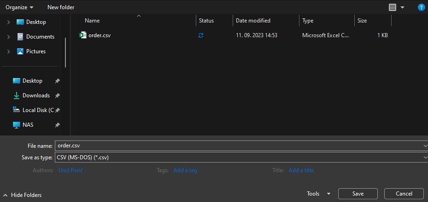Click the Save button

click(x=358, y=194)
